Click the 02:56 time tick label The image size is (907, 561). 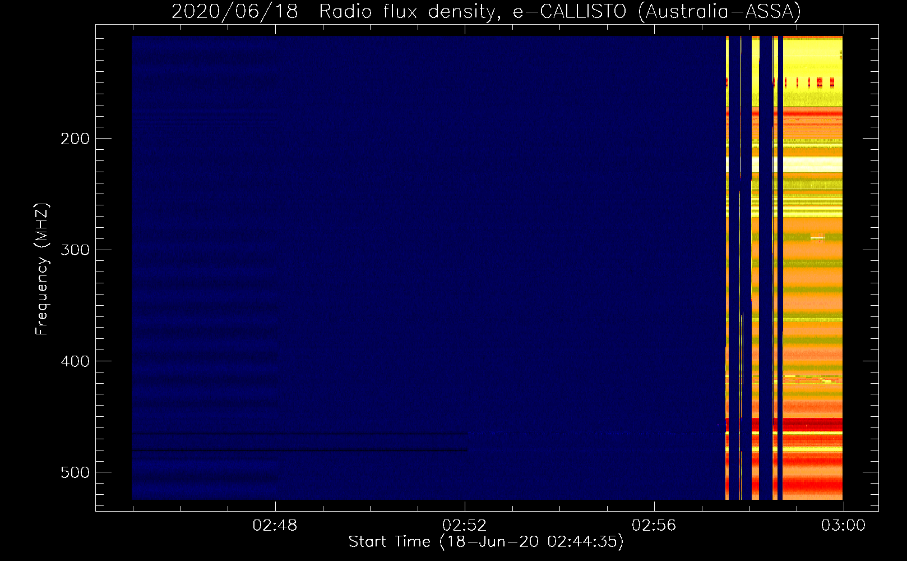coord(654,526)
